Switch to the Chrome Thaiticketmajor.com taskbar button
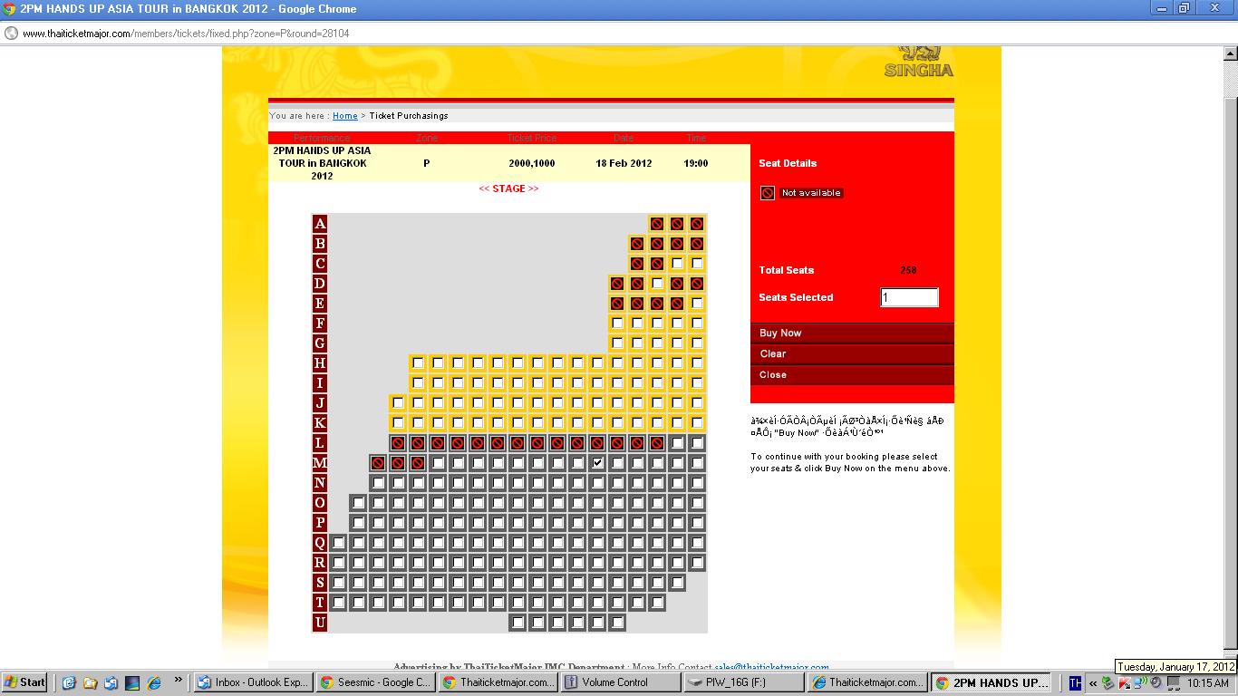Viewport: 1238px width, 696px height. click(x=498, y=682)
